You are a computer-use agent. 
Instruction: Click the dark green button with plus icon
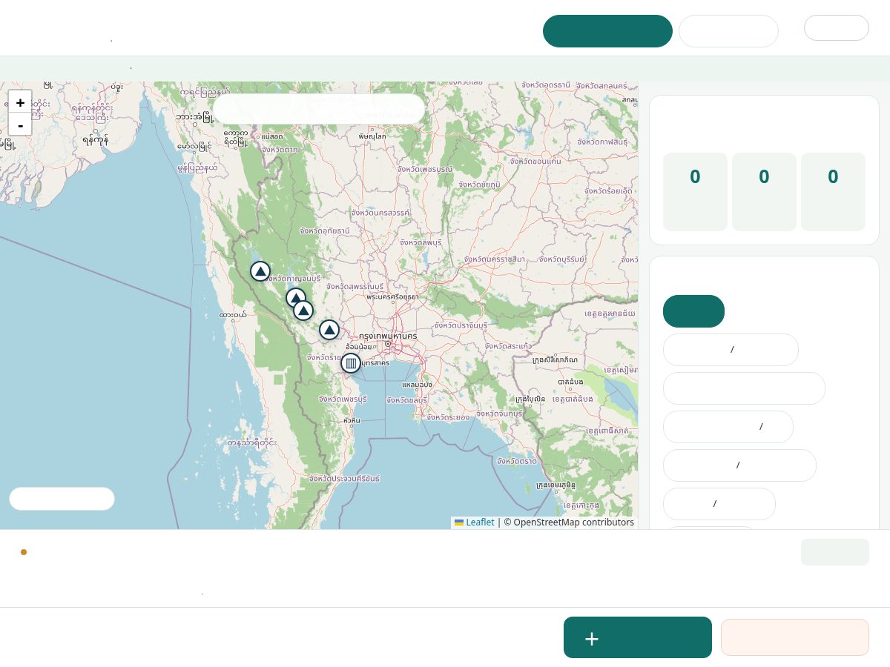(x=638, y=637)
